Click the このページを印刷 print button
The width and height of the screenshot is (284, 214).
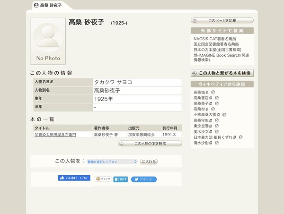pos(222,20)
